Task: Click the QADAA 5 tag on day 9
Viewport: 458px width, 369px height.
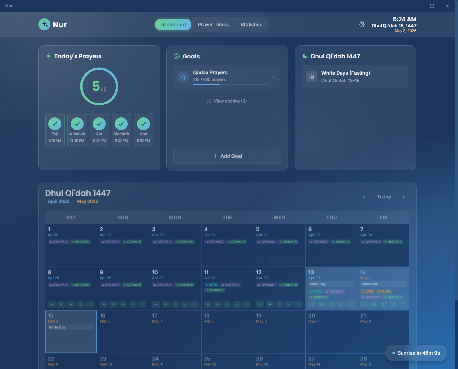Action: 132,285
